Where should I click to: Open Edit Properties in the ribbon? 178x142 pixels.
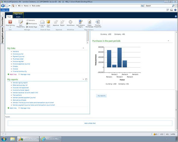tap(20, 23)
